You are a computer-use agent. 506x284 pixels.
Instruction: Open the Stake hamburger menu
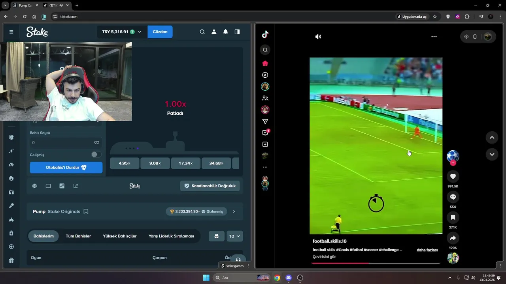coord(11,32)
